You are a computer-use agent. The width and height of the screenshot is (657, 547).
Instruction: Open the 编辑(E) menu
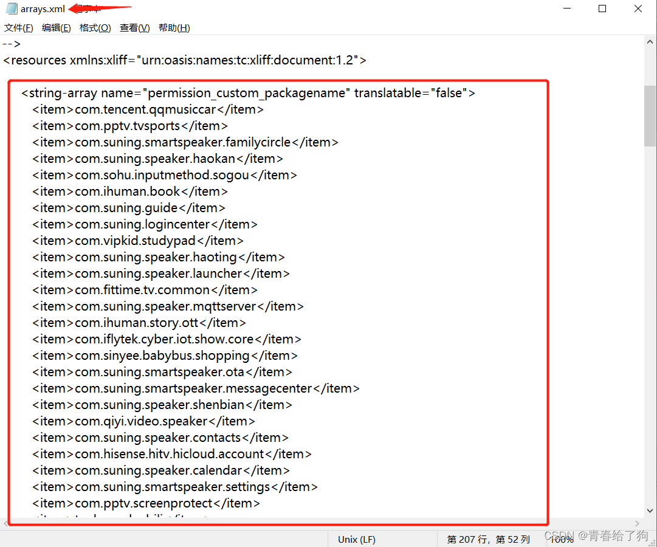[56, 28]
